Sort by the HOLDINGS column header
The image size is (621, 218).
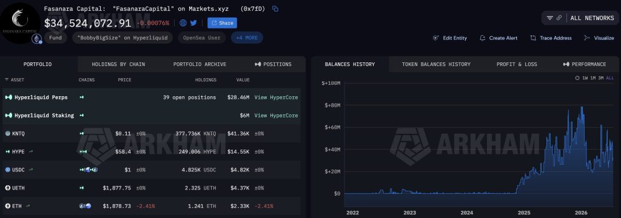[206, 80]
